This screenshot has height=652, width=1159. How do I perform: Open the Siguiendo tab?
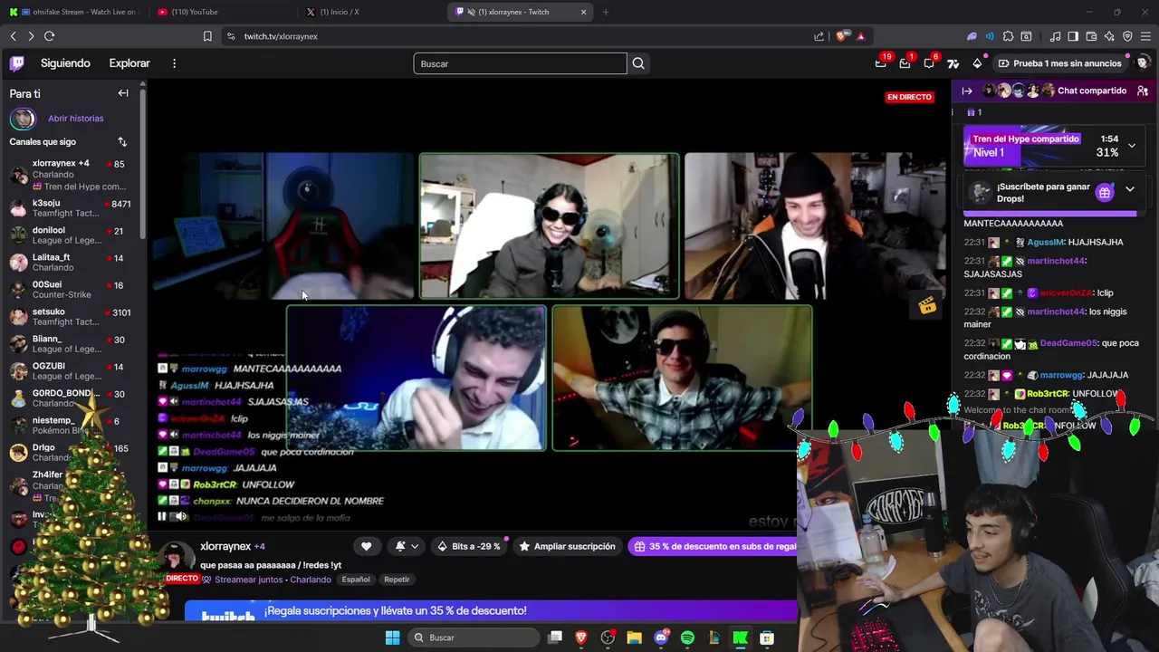[x=65, y=63]
